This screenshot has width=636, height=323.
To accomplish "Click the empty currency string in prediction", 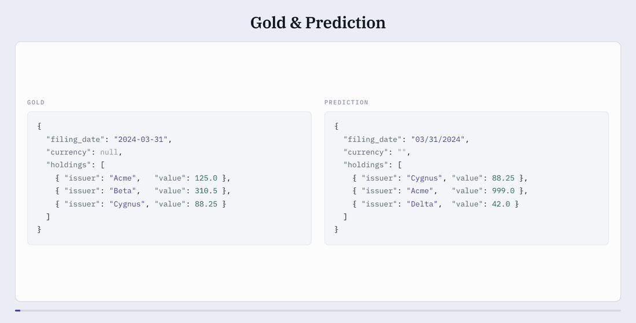I will click(402, 152).
